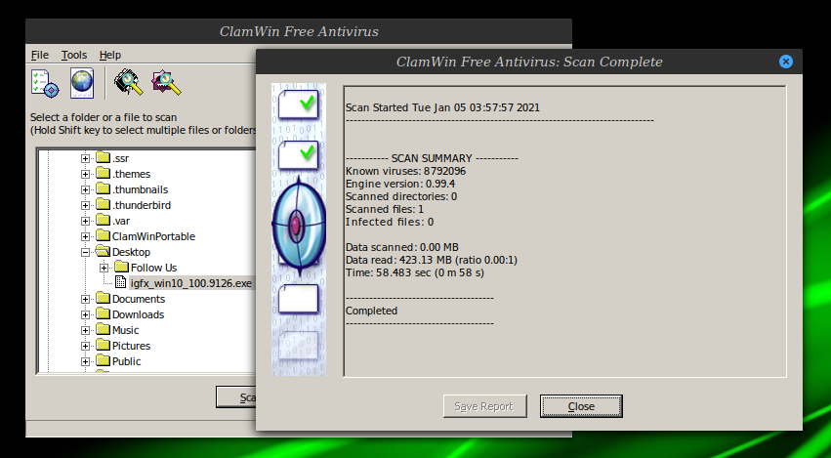Viewport: 831px width, 458px height.
Task: Click the scan memory magnifier icon
Action: 128,83
